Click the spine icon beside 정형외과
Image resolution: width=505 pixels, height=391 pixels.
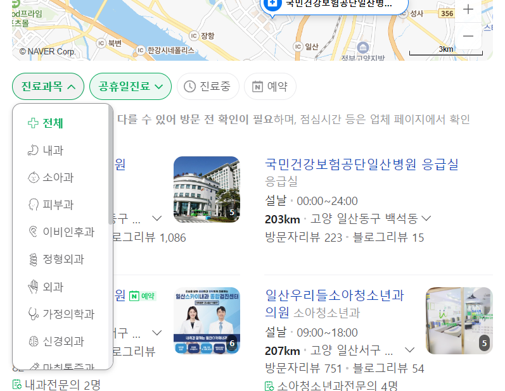33,259
